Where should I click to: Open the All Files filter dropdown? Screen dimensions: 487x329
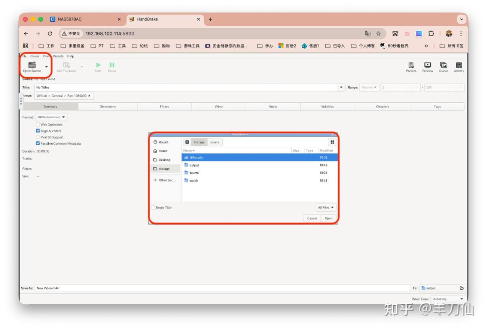[x=326, y=208]
